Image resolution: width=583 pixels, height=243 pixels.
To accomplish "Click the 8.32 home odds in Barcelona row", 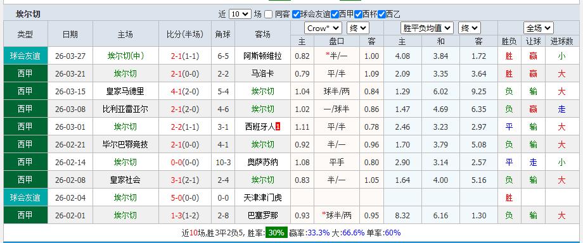I will click(402, 216).
